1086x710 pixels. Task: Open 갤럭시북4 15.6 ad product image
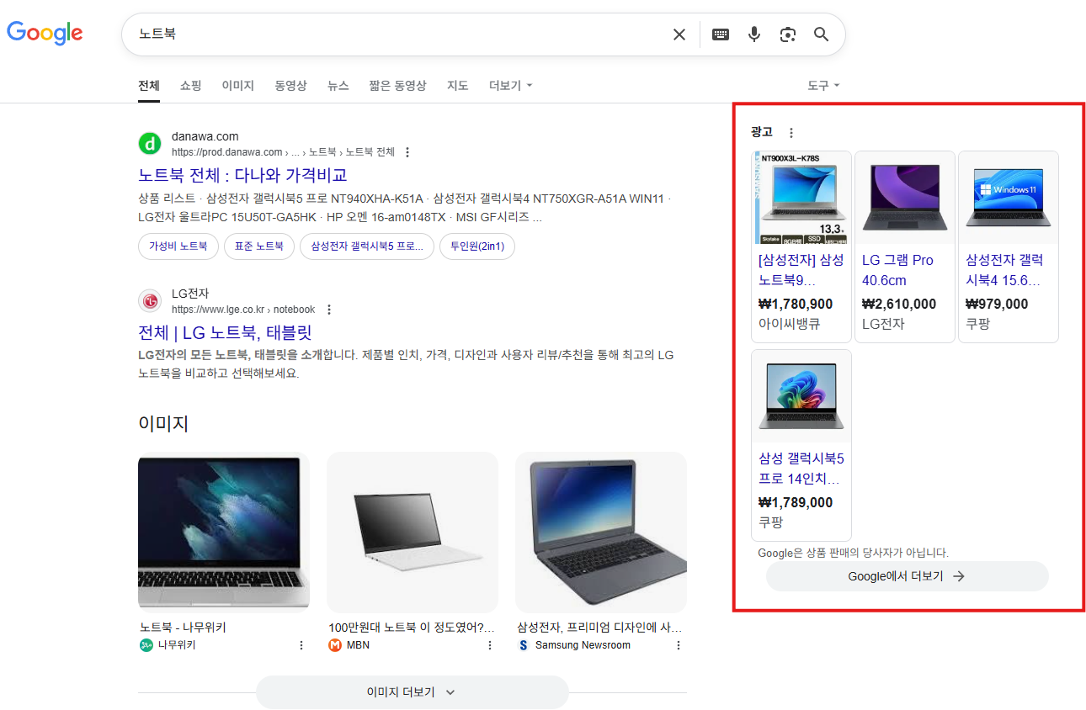pos(1009,198)
